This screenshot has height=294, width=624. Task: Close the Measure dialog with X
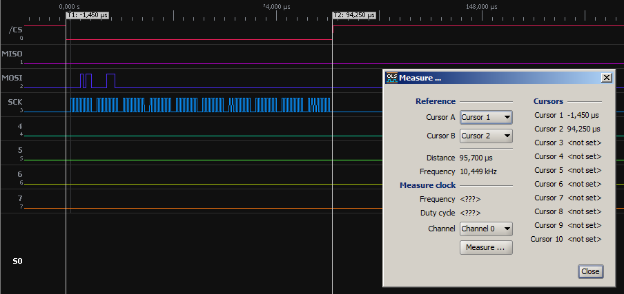coord(606,78)
